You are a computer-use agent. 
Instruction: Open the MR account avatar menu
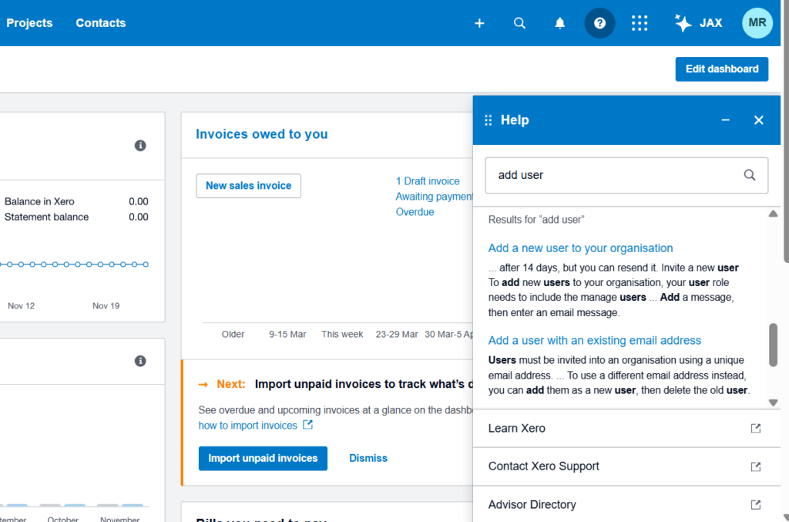pos(757,22)
